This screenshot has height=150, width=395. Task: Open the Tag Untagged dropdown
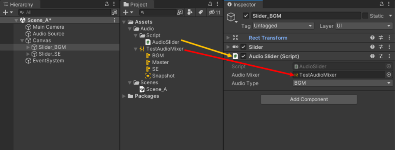284,26
